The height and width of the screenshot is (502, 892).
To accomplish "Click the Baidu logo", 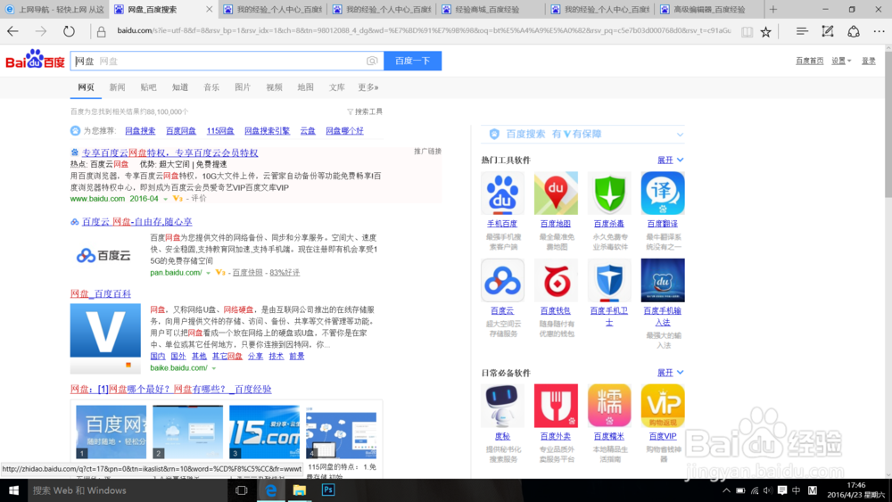I will [x=36, y=60].
